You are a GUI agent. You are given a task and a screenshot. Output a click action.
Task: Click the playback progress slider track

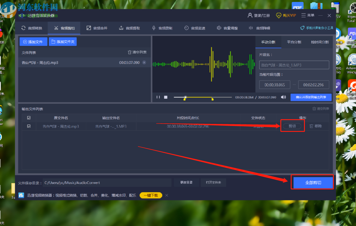pos(207,97)
